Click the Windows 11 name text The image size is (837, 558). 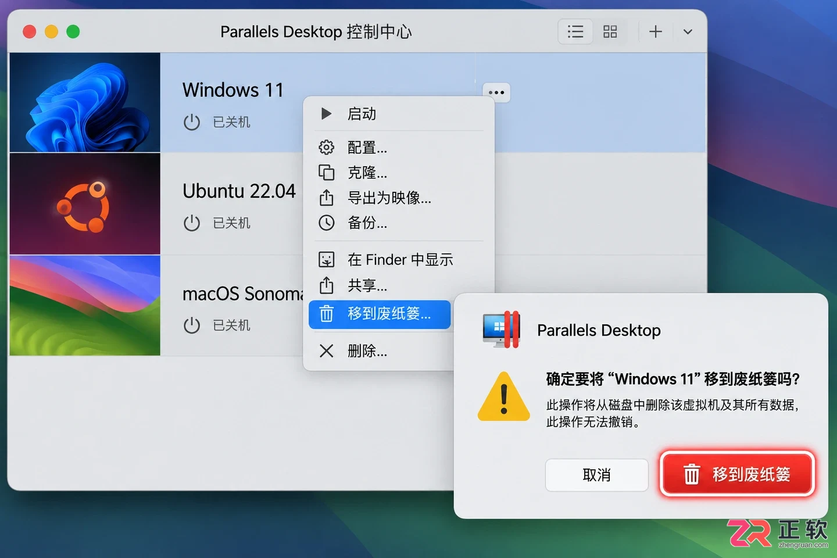point(233,90)
